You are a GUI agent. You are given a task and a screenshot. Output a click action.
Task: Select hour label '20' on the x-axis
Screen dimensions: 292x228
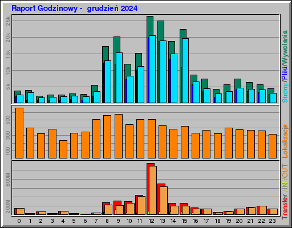click(239, 221)
